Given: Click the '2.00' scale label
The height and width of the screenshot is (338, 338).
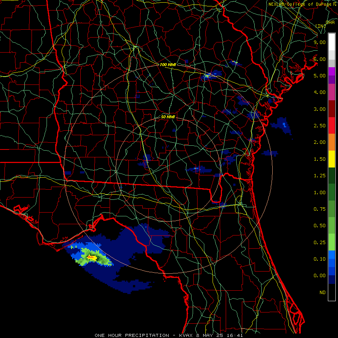Looking at the screenshot, I should pos(320,142).
